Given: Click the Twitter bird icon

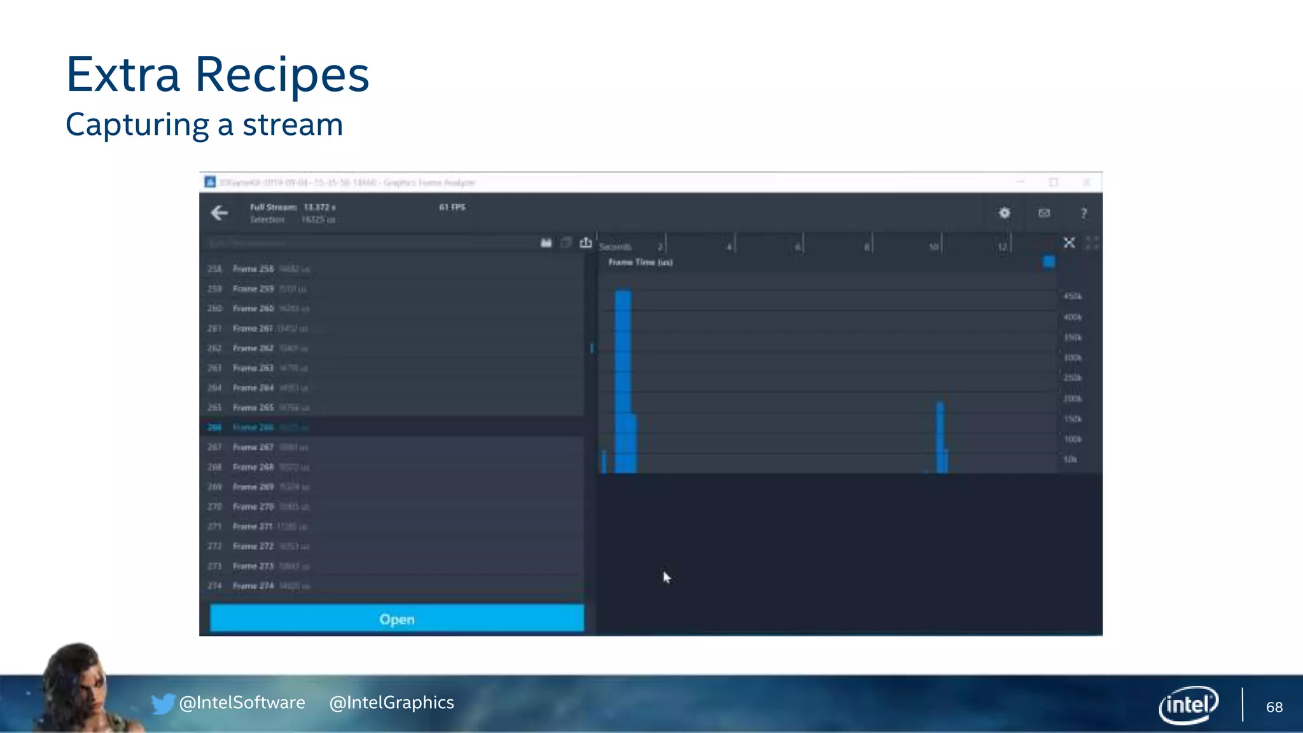Looking at the screenshot, I should point(163,704).
